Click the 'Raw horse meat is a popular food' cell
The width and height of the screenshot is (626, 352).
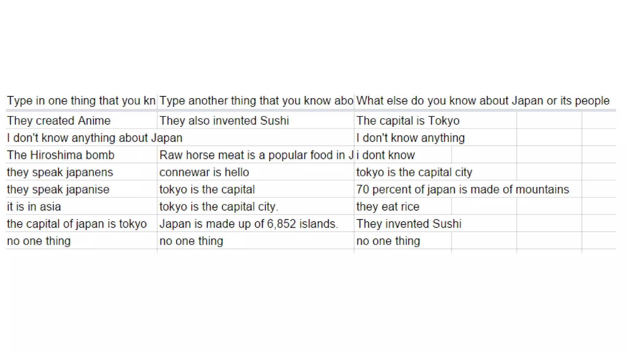tap(256, 155)
